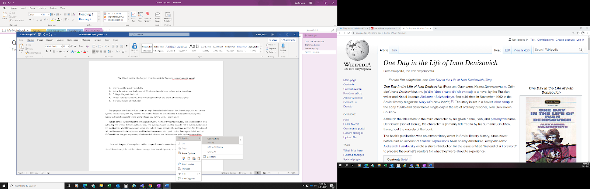Click Create account link on Wikipedia
The height and width of the screenshot is (189, 590).
pos(565,40)
